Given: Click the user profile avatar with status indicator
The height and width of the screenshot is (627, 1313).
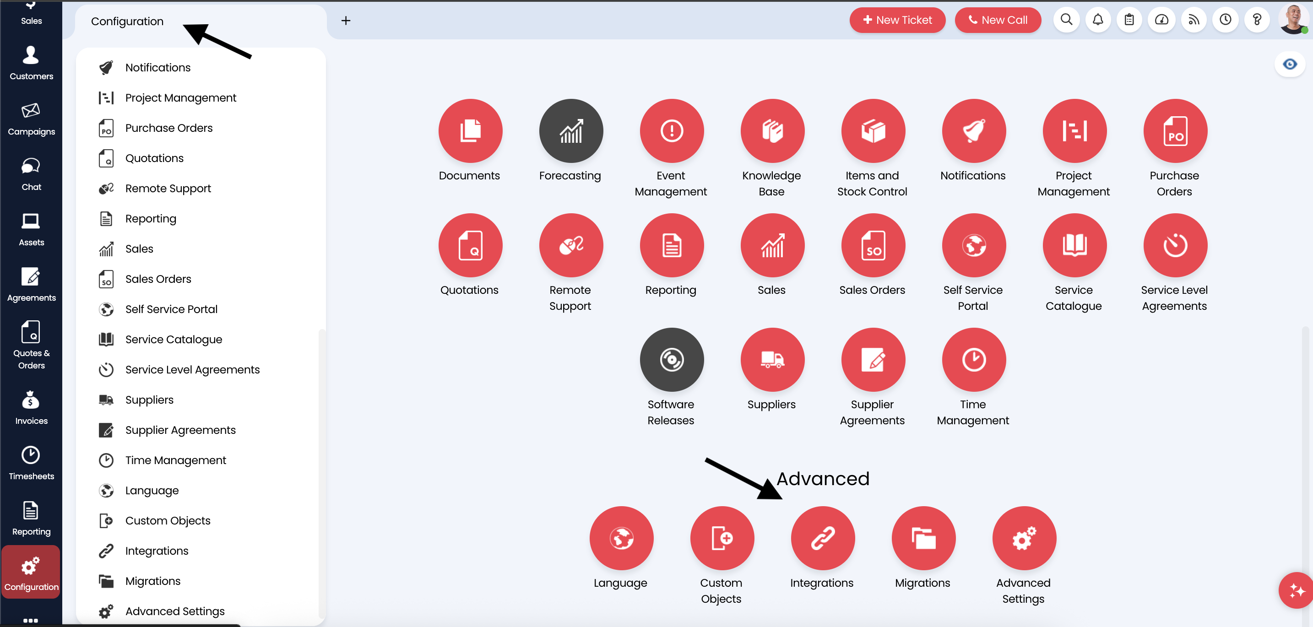Looking at the screenshot, I should click(x=1292, y=20).
